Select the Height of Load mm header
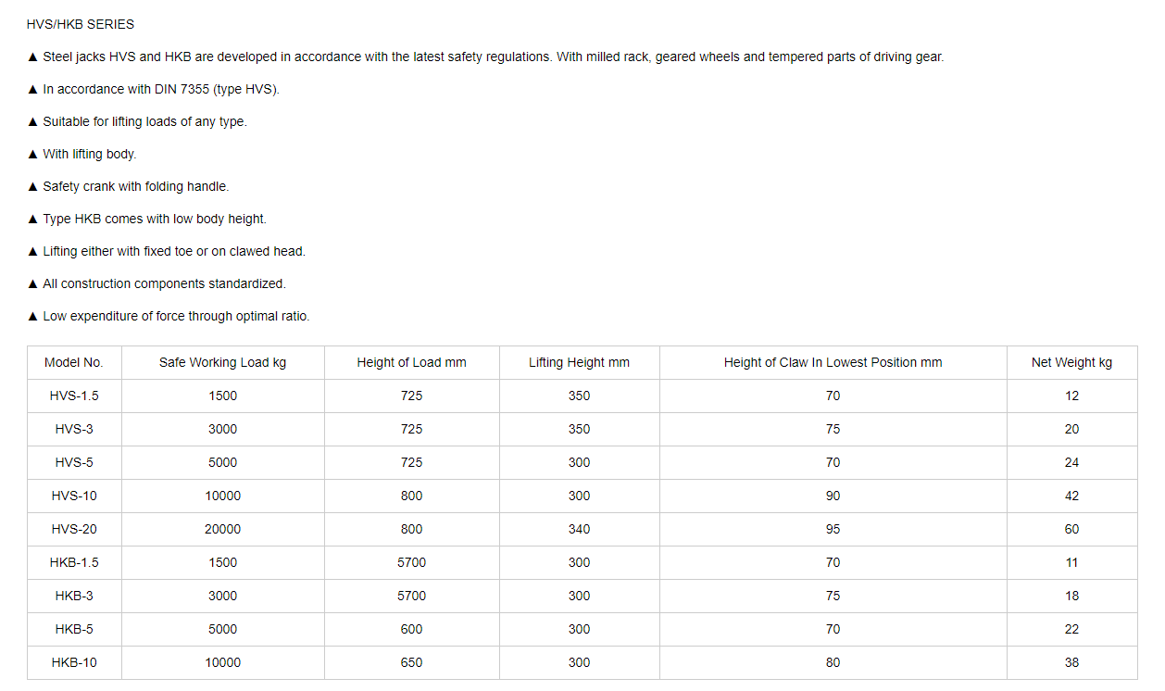The width and height of the screenshot is (1165, 691). (x=411, y=362)
